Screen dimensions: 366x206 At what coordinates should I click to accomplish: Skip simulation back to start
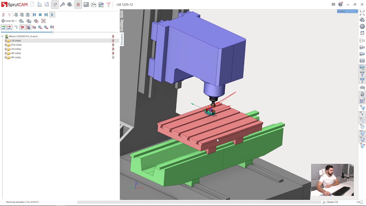(x=34, y=15)
